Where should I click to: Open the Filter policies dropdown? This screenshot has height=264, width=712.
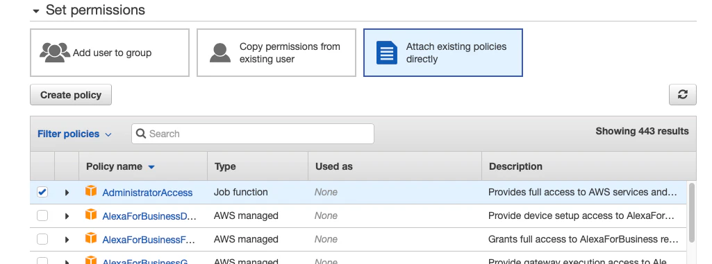click(x=74, y=134)
